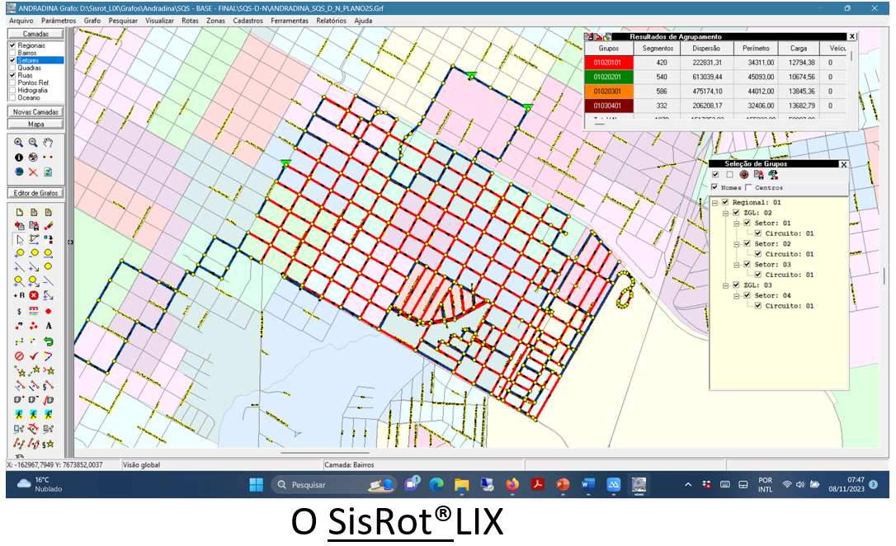Click the dollar sign cost icon

click(x=19, y=311)
